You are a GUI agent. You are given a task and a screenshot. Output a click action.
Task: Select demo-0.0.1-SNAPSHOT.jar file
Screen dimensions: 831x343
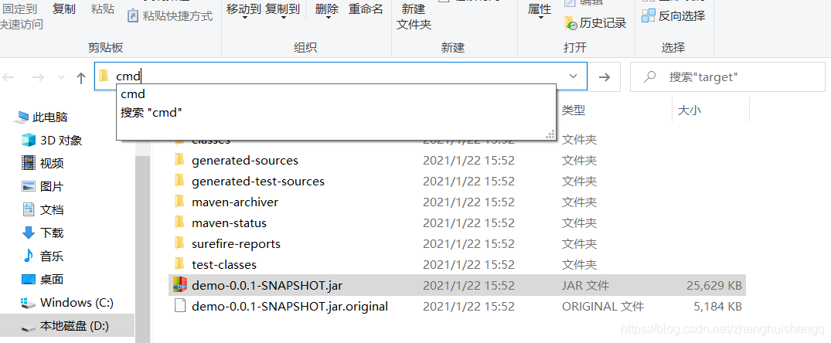point(457,285)
